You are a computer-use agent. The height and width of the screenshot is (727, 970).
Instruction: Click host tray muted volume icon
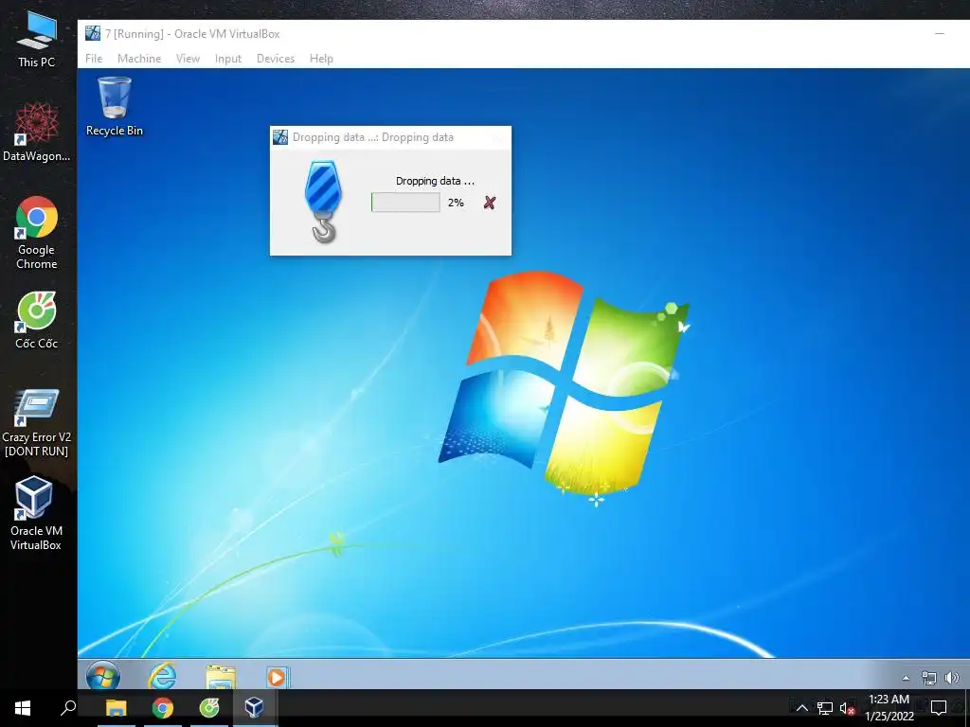pyautogui.click(x=848, y=708)
